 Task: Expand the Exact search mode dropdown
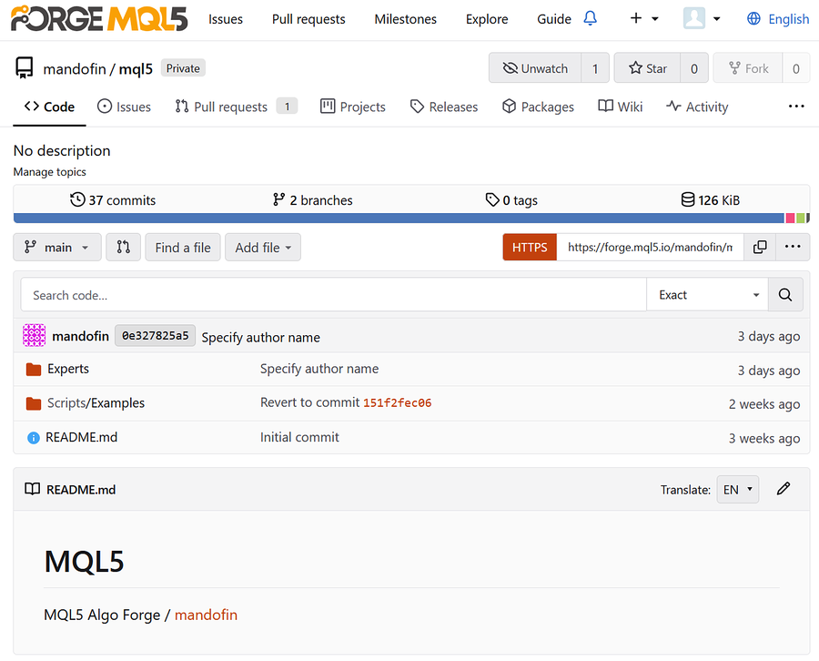[x=707, y=295]
